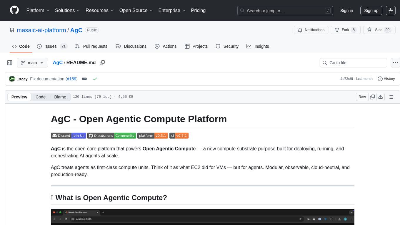Focus the Go to file field
The height and width of the screenshot is (225, 400).
tap(353, 63)
